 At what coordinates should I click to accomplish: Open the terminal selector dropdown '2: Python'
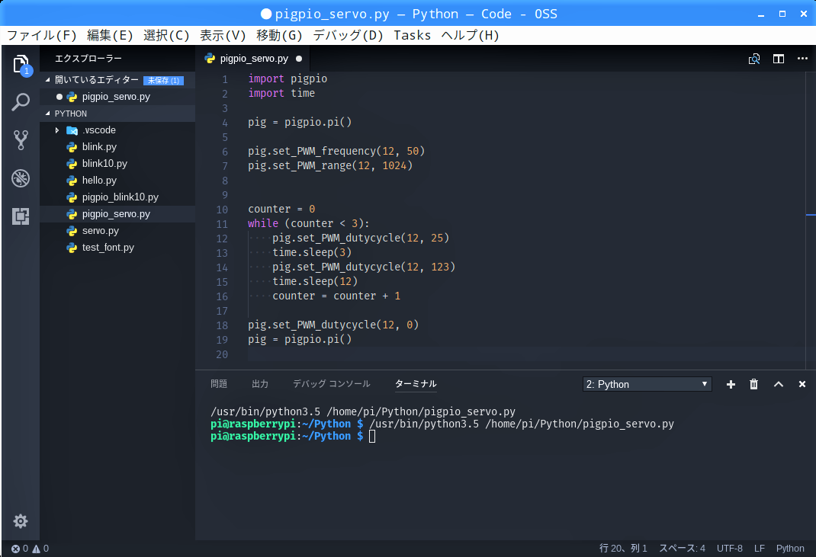647,384
